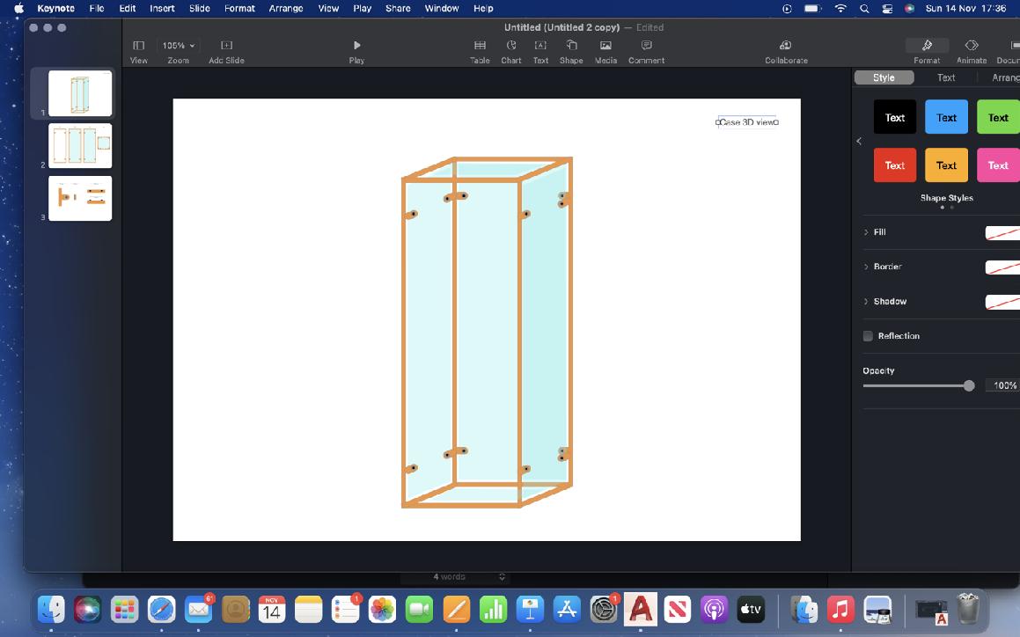
Task: Open the Collaborate toolbar icon
Action: click(786, 45)
